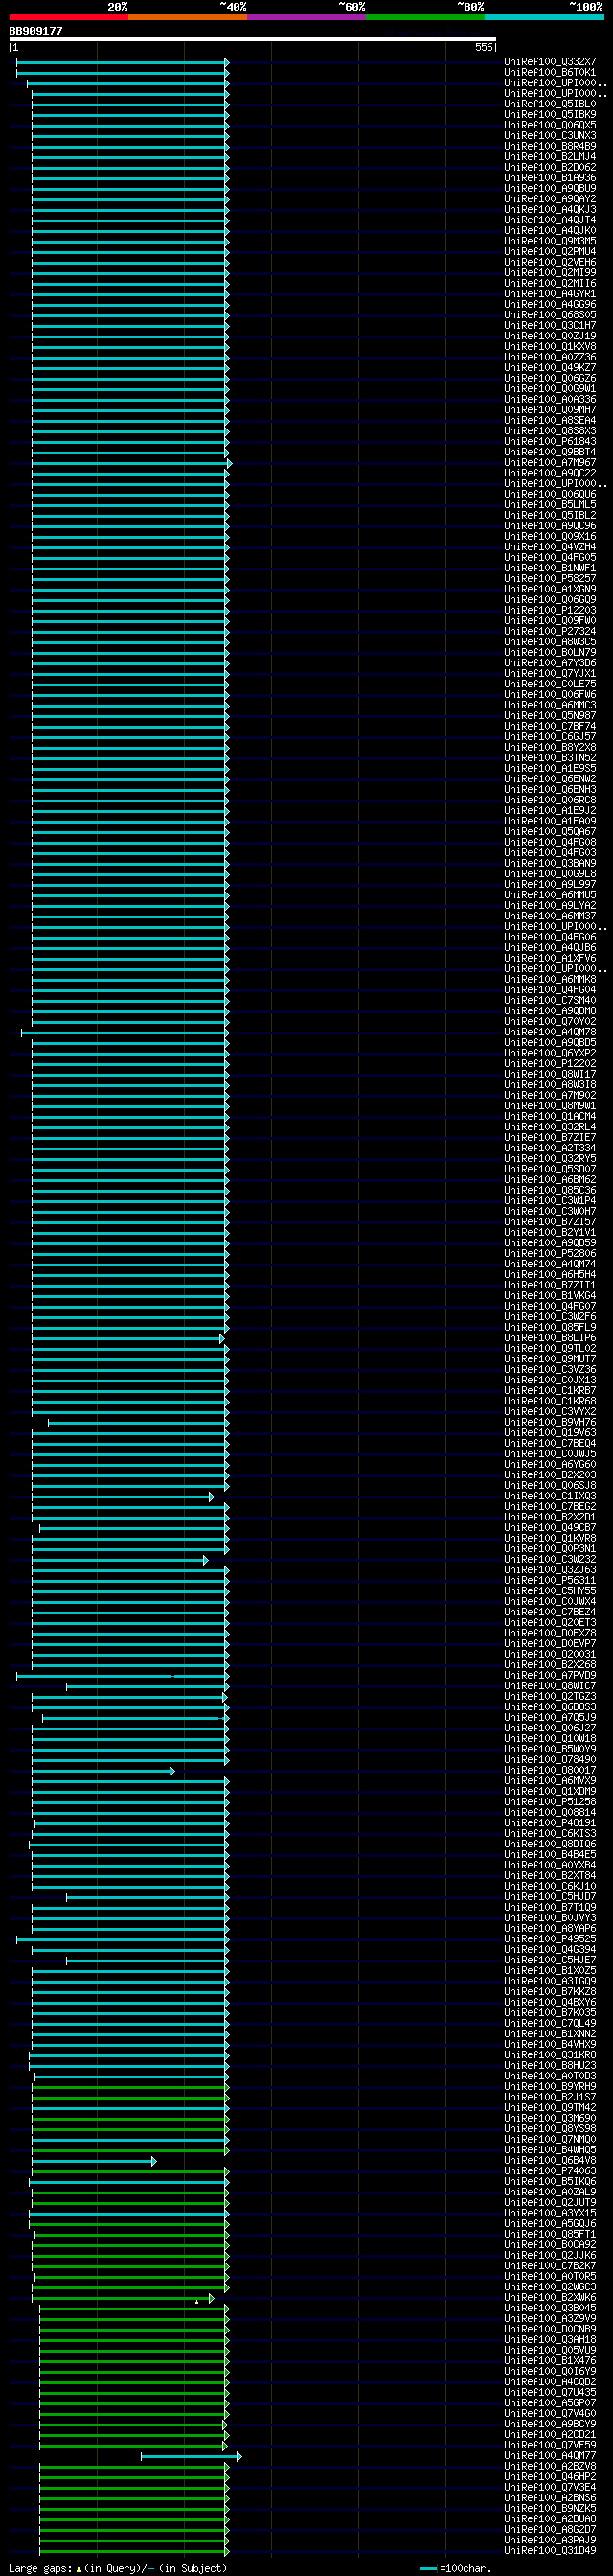The height and width of the screenshot is (2576, 613).
Task: Click the white query sequence bar
Action: (x=253, y=40)
